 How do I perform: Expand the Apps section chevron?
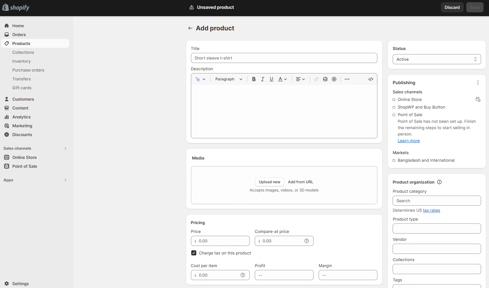click(65, 180)
